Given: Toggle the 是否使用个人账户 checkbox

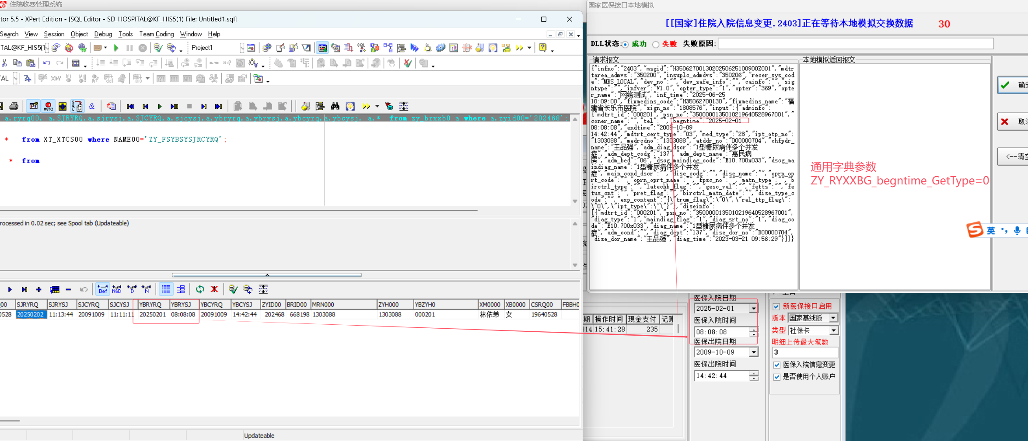Looking at the screenshot, I should (776, 377).
